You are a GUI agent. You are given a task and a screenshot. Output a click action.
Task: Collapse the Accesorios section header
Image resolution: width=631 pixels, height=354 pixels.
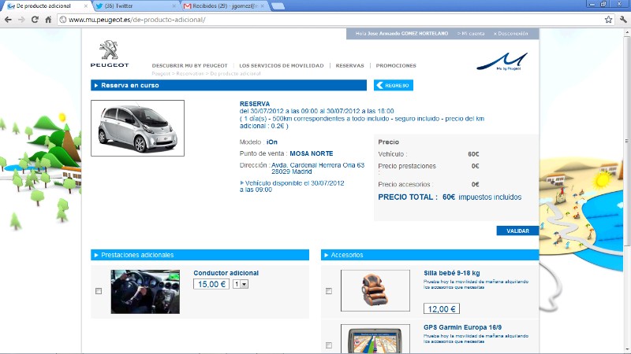pyautogui.click(x=430, y=255)
